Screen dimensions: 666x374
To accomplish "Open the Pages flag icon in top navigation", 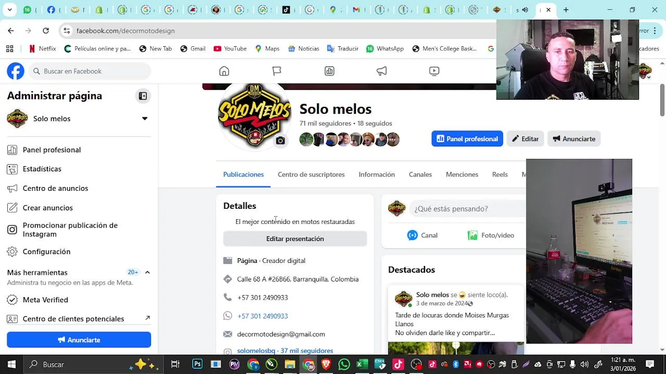I will (x=277, y=71).
